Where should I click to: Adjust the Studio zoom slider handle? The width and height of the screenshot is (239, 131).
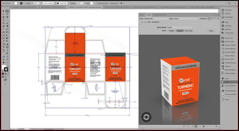pyautogui.click(x=203, y=127)
